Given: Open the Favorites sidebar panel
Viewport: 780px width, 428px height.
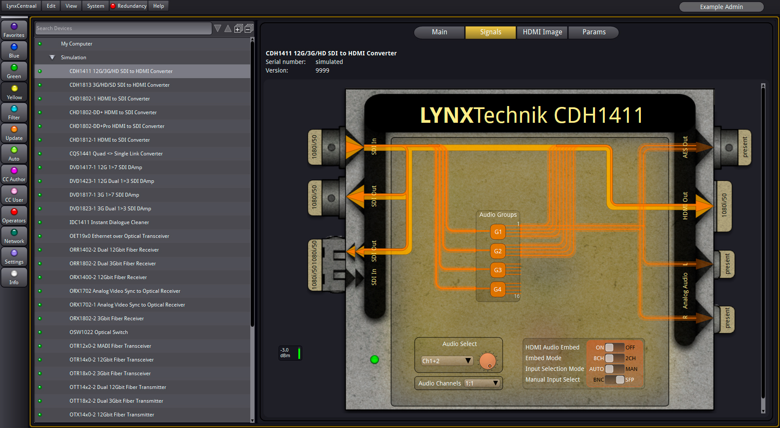Looking at the screenshot, I should (14, 30).
